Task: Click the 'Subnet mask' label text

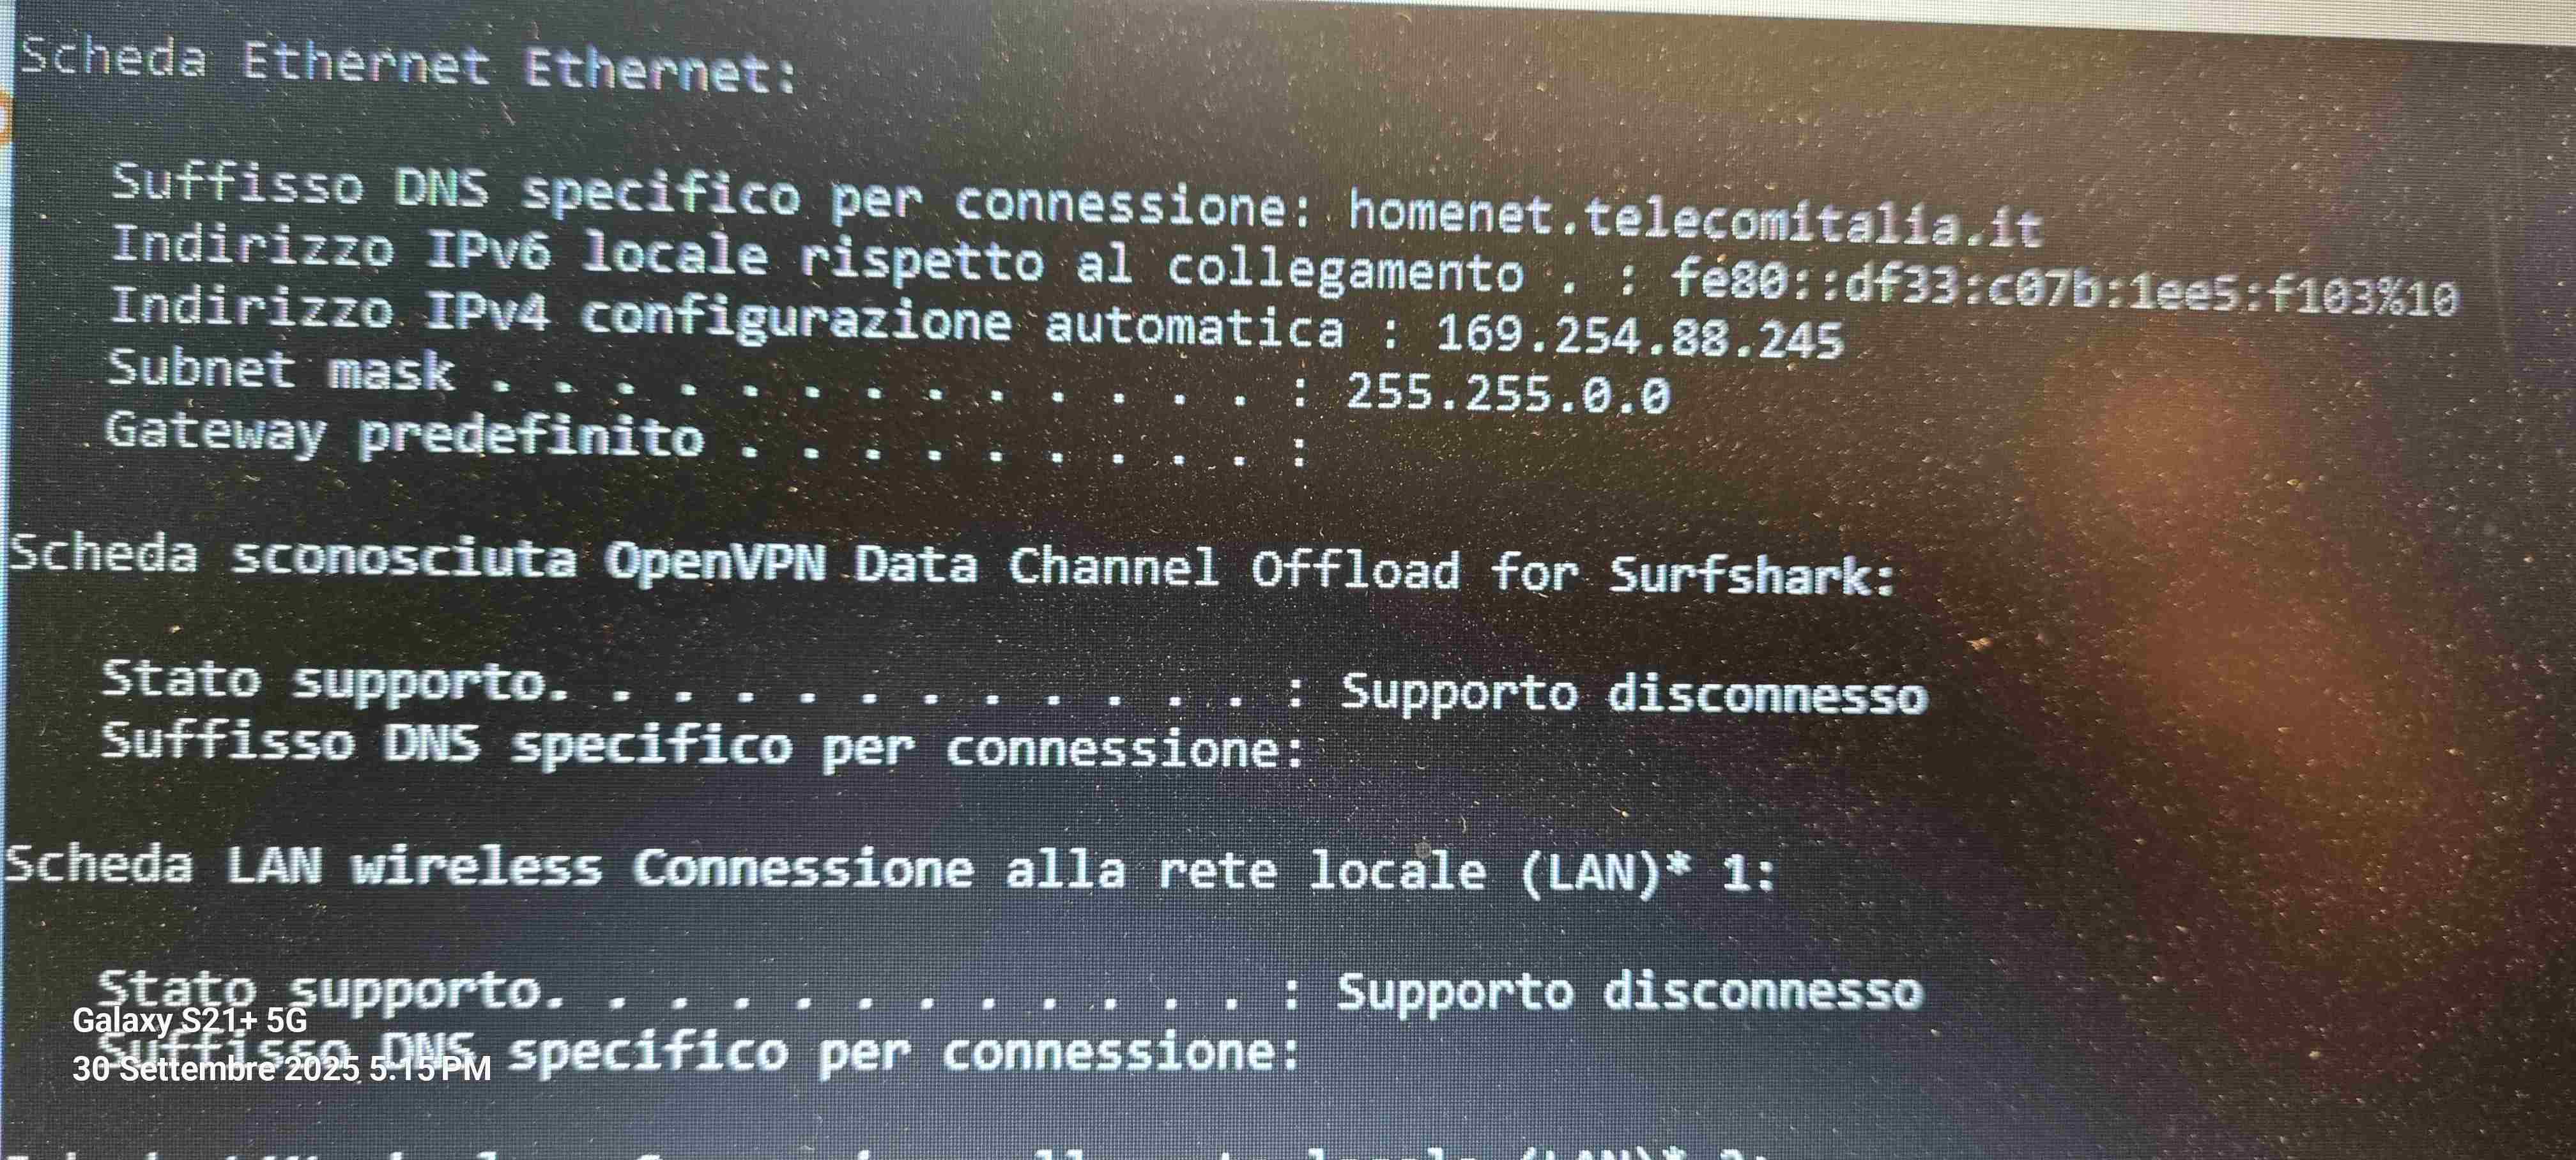Action: tap(281, 369)
